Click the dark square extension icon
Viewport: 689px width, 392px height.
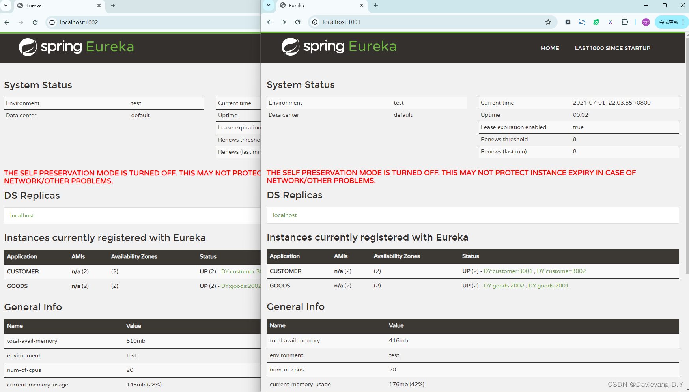(x=568, y=22)
